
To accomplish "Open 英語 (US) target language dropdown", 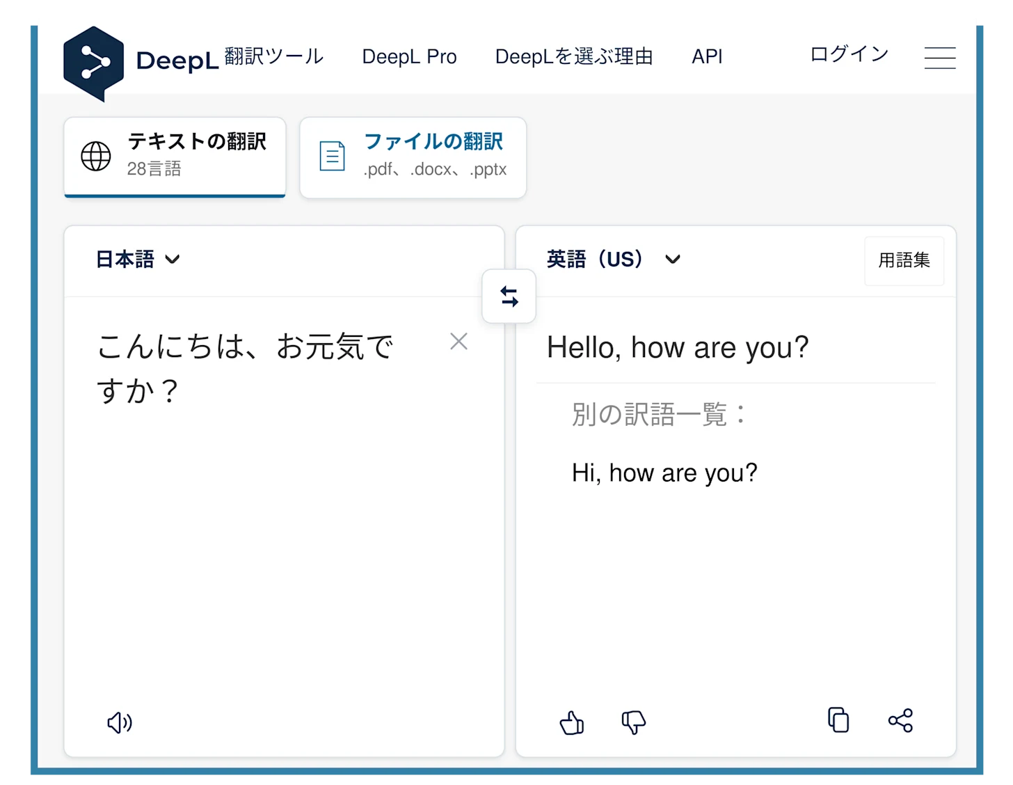I will click(614, 260).
